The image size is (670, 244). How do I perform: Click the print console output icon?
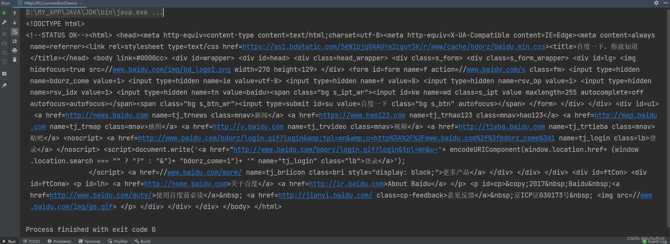tap(15, 50)
